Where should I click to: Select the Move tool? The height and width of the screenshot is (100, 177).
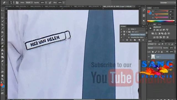point(2,11)
